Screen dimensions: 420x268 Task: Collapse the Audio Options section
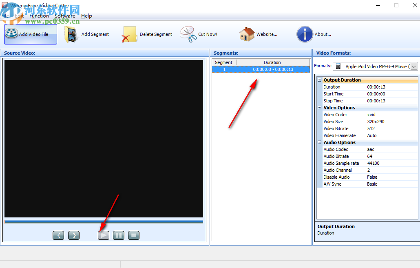click(320, 142)
